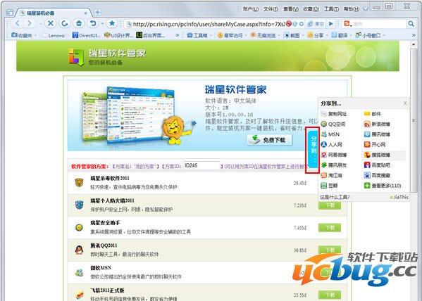Image resolution: width=422 pixels, height=301 pixels.
Task: Click the 这是什么工具? link
Action: (x=335, y=197)
